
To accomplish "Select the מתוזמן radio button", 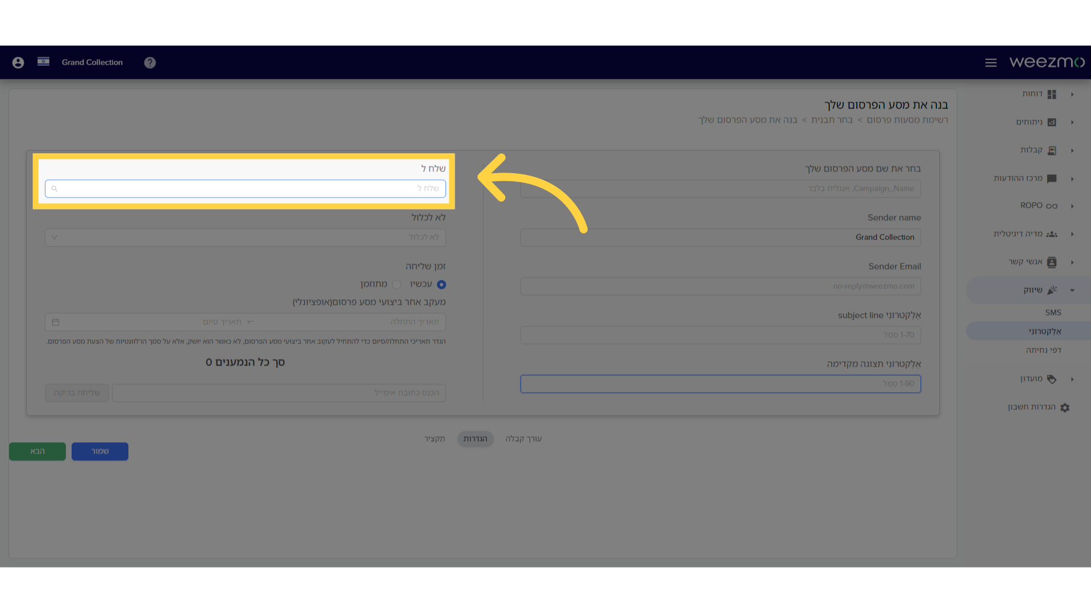I will 397,284.
